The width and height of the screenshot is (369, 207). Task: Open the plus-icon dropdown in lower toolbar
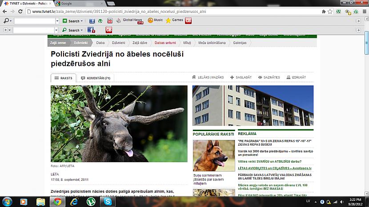click(7, 30)
